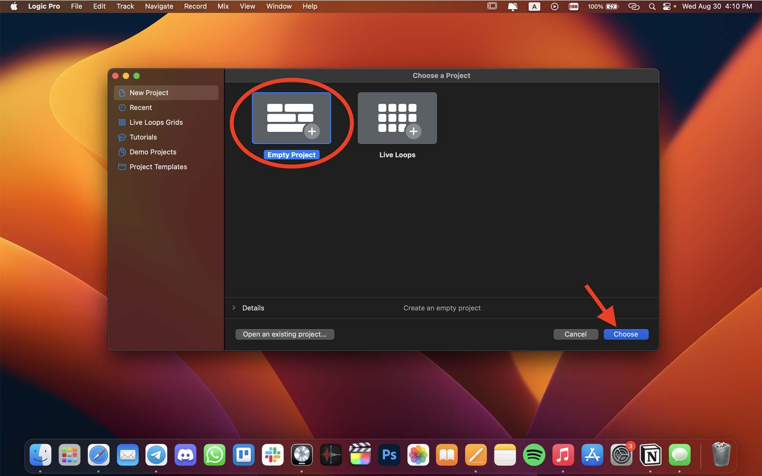The height and width of the screenshot is (476, 762).
Task: Click Open an existing project button
Action: point(284,334)
